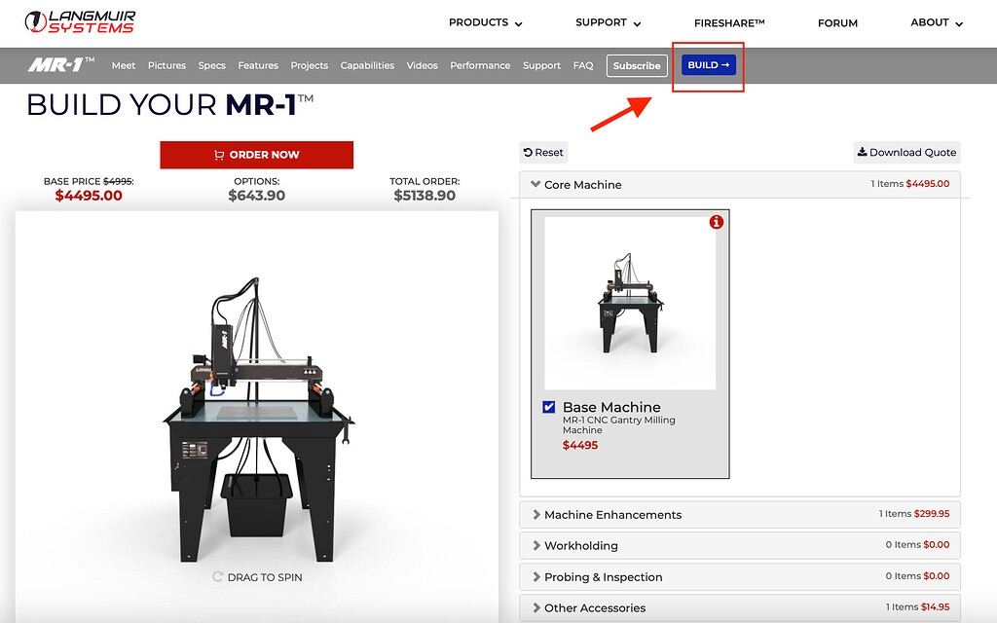This screenshot has height=623, width=997.
Task: Open the PRODUCTS dropdown
Action: [x=485, y=22]
